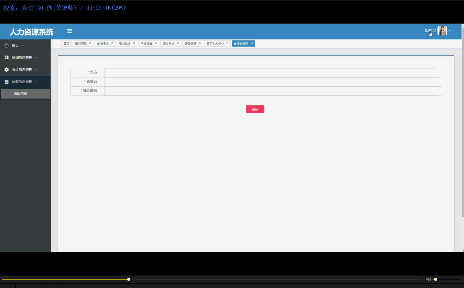
Task: Open 请假信息 submenu item in sidebar
Action: tap(25, 94)
